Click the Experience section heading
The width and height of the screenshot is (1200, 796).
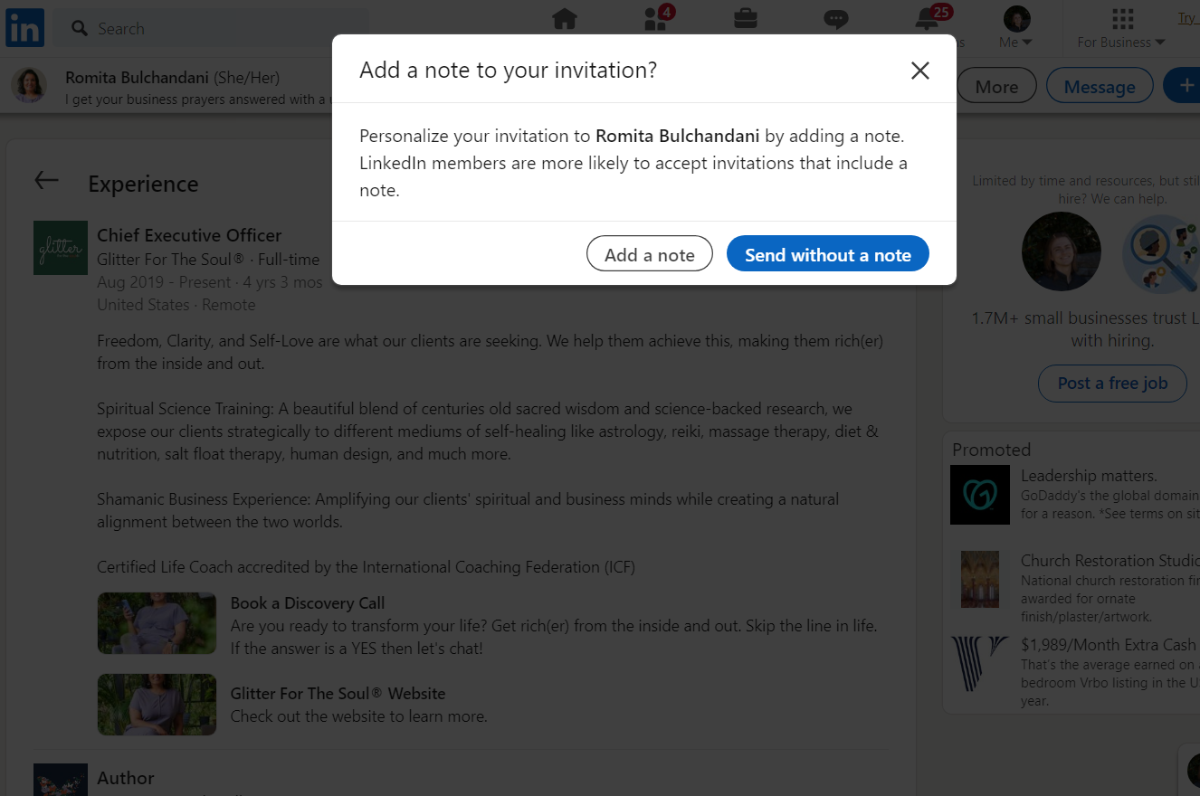[x=143, y=184]
